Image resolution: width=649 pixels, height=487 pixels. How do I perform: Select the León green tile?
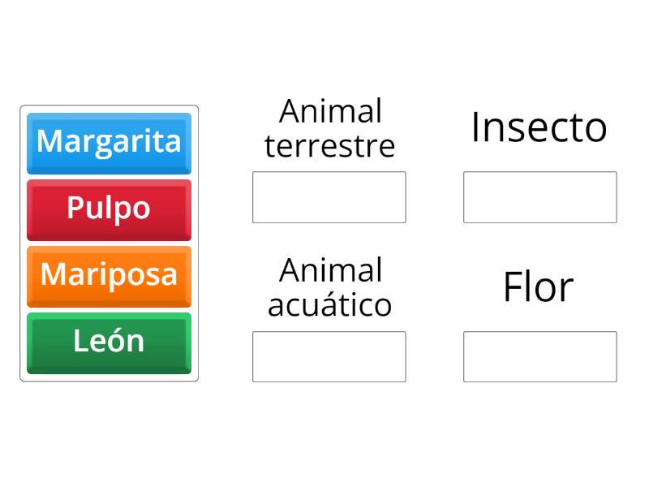pyautogui.click(x=109, y=342)
